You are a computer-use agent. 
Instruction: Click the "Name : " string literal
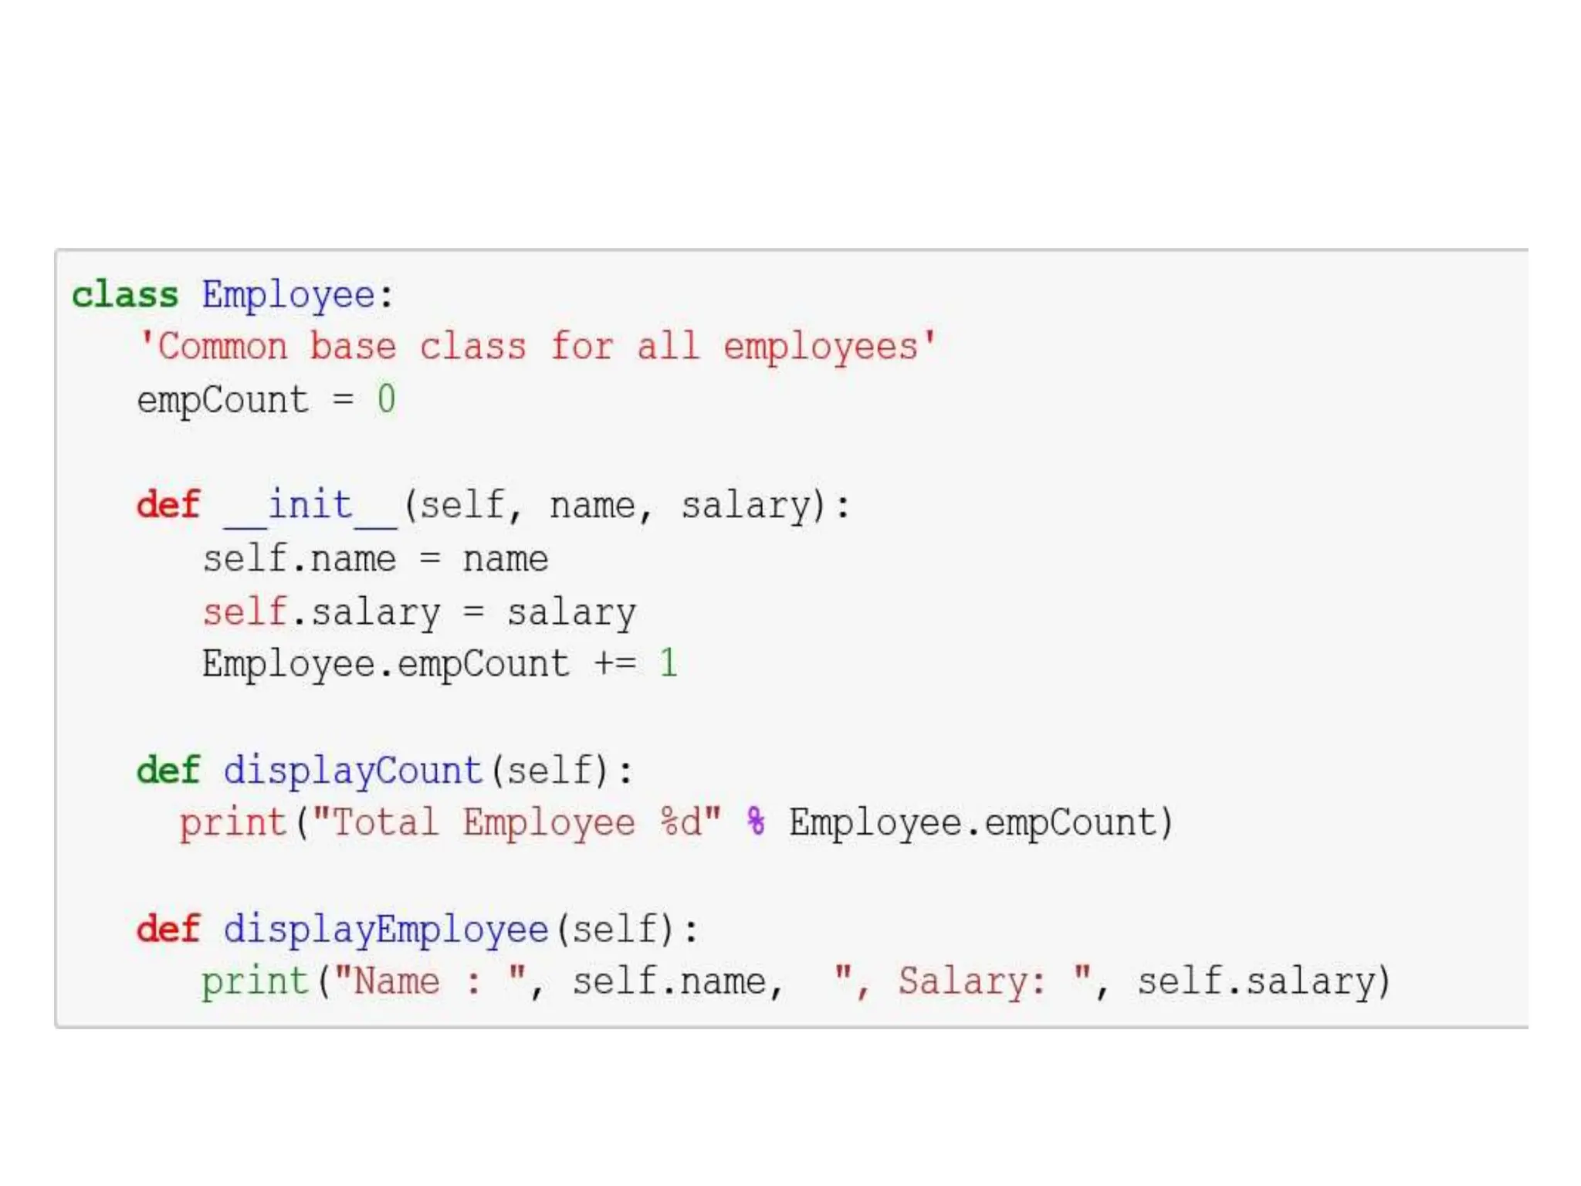click(429, 982)
